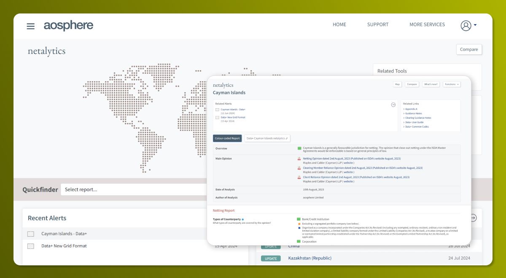
Task: Open SUPPORT in the top navigation
Action: (x=378, y=24)
